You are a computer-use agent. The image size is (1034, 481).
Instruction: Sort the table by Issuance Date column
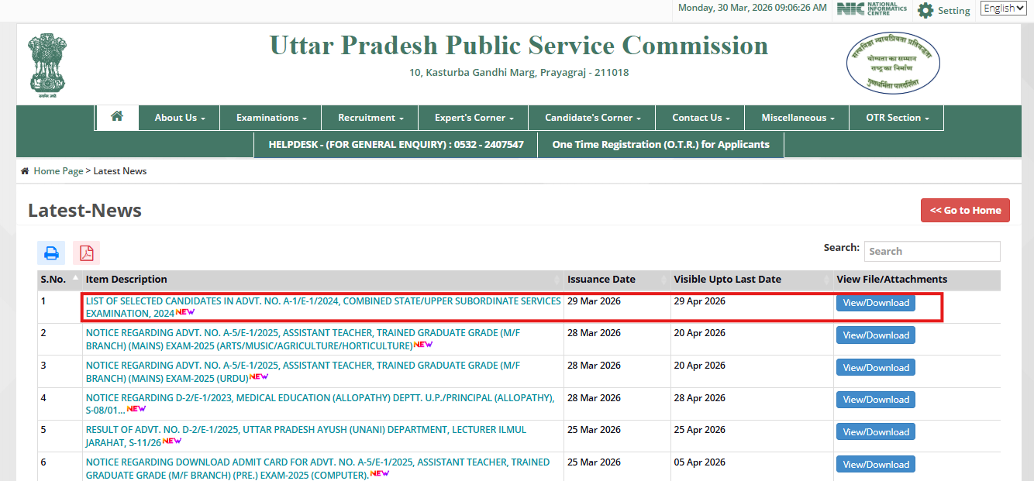(601, 279)
